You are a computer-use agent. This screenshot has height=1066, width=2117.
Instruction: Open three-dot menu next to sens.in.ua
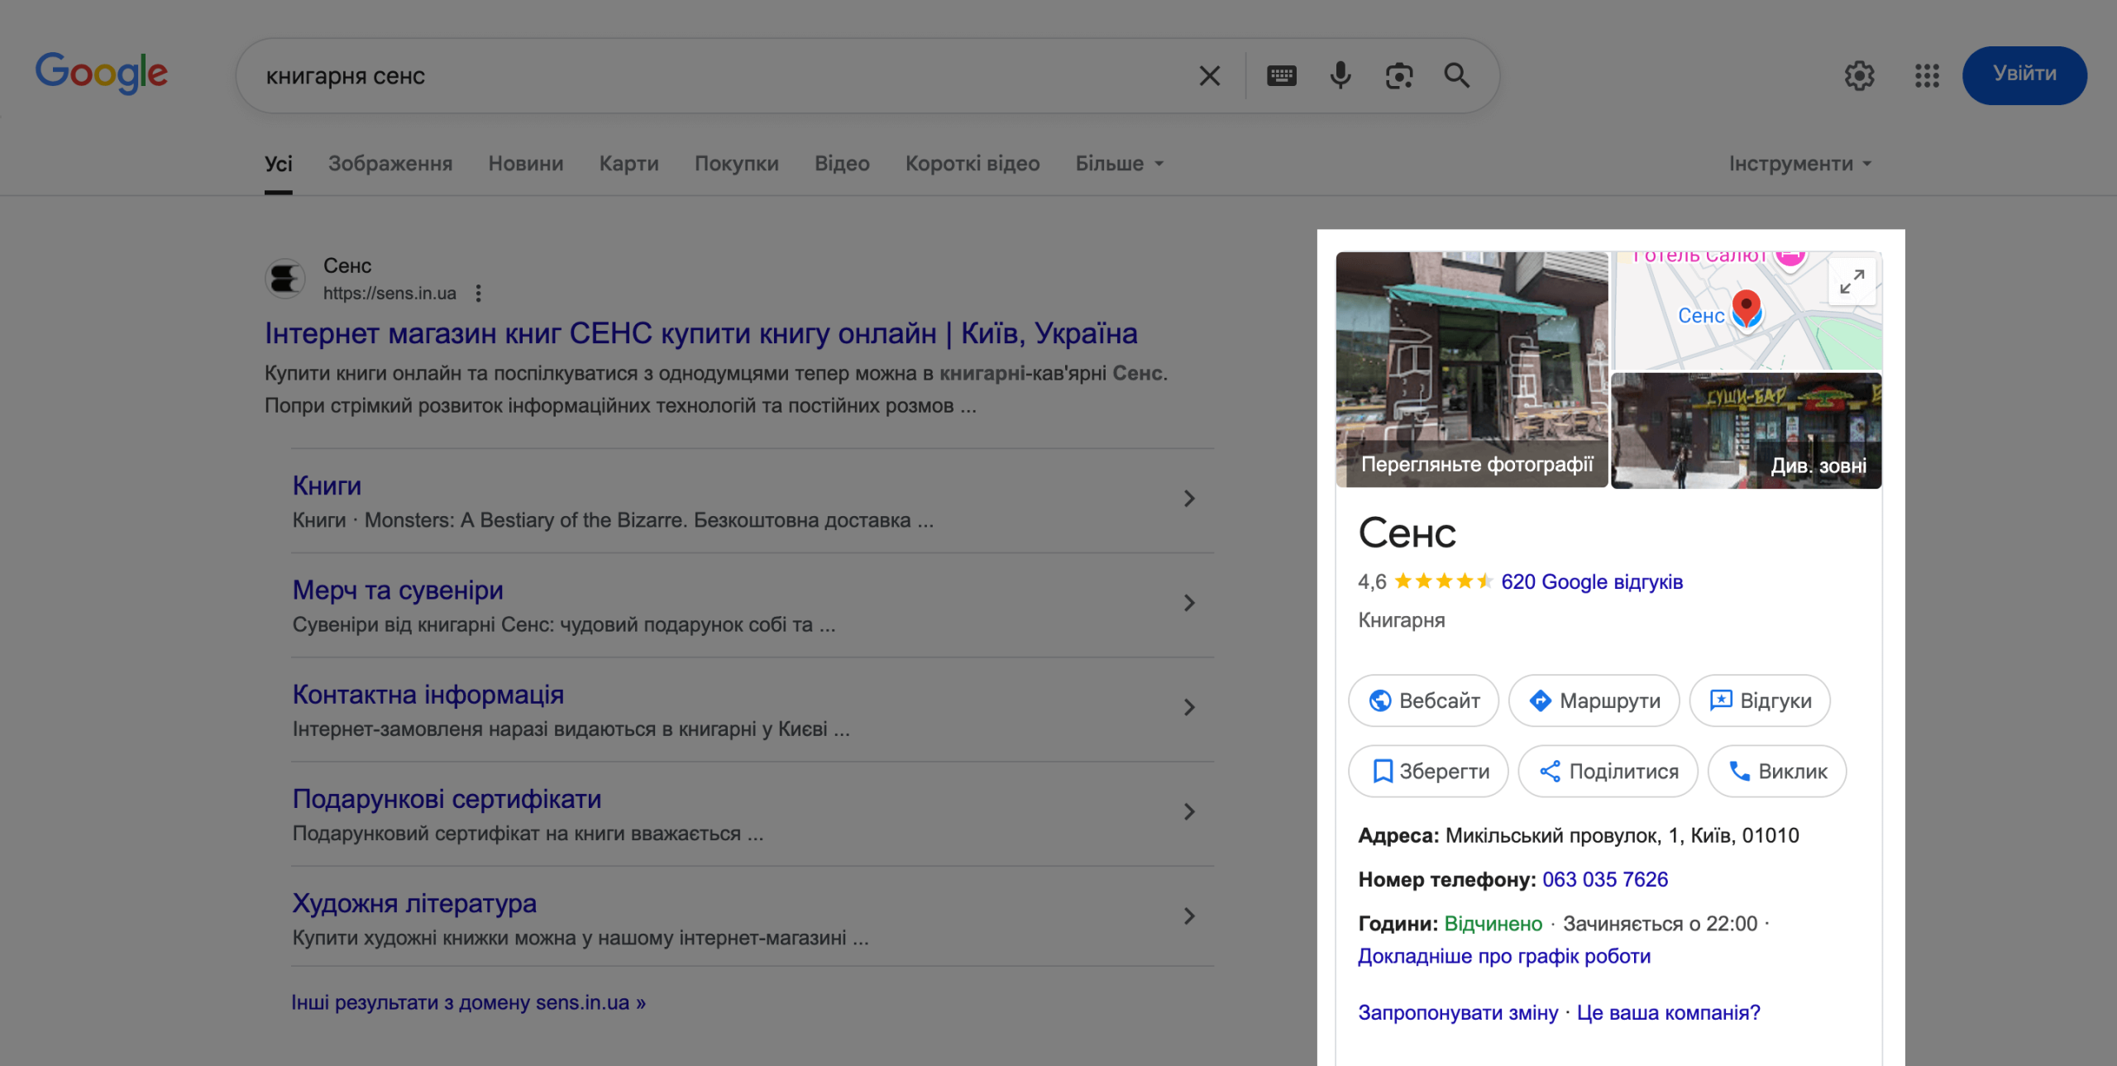[x=478, y=293]
